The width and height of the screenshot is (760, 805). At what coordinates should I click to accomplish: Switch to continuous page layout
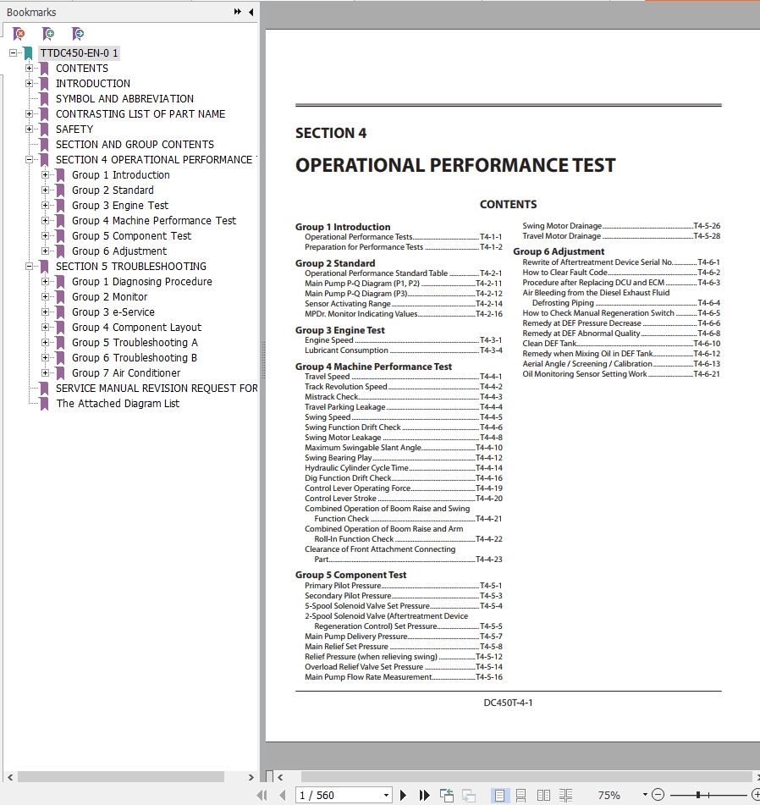520,795
